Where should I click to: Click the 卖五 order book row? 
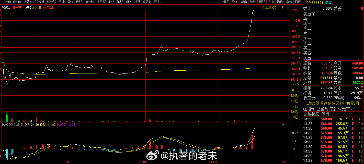click(333, 14)
